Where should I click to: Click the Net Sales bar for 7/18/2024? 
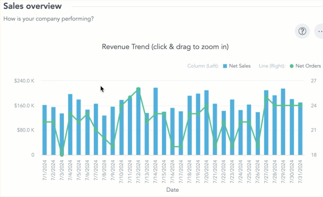click(x=190, y=125)
